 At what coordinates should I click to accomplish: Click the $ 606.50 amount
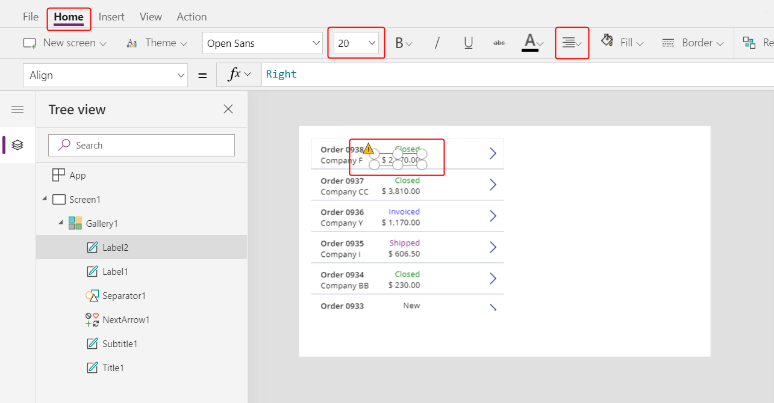tap(405, 254)
